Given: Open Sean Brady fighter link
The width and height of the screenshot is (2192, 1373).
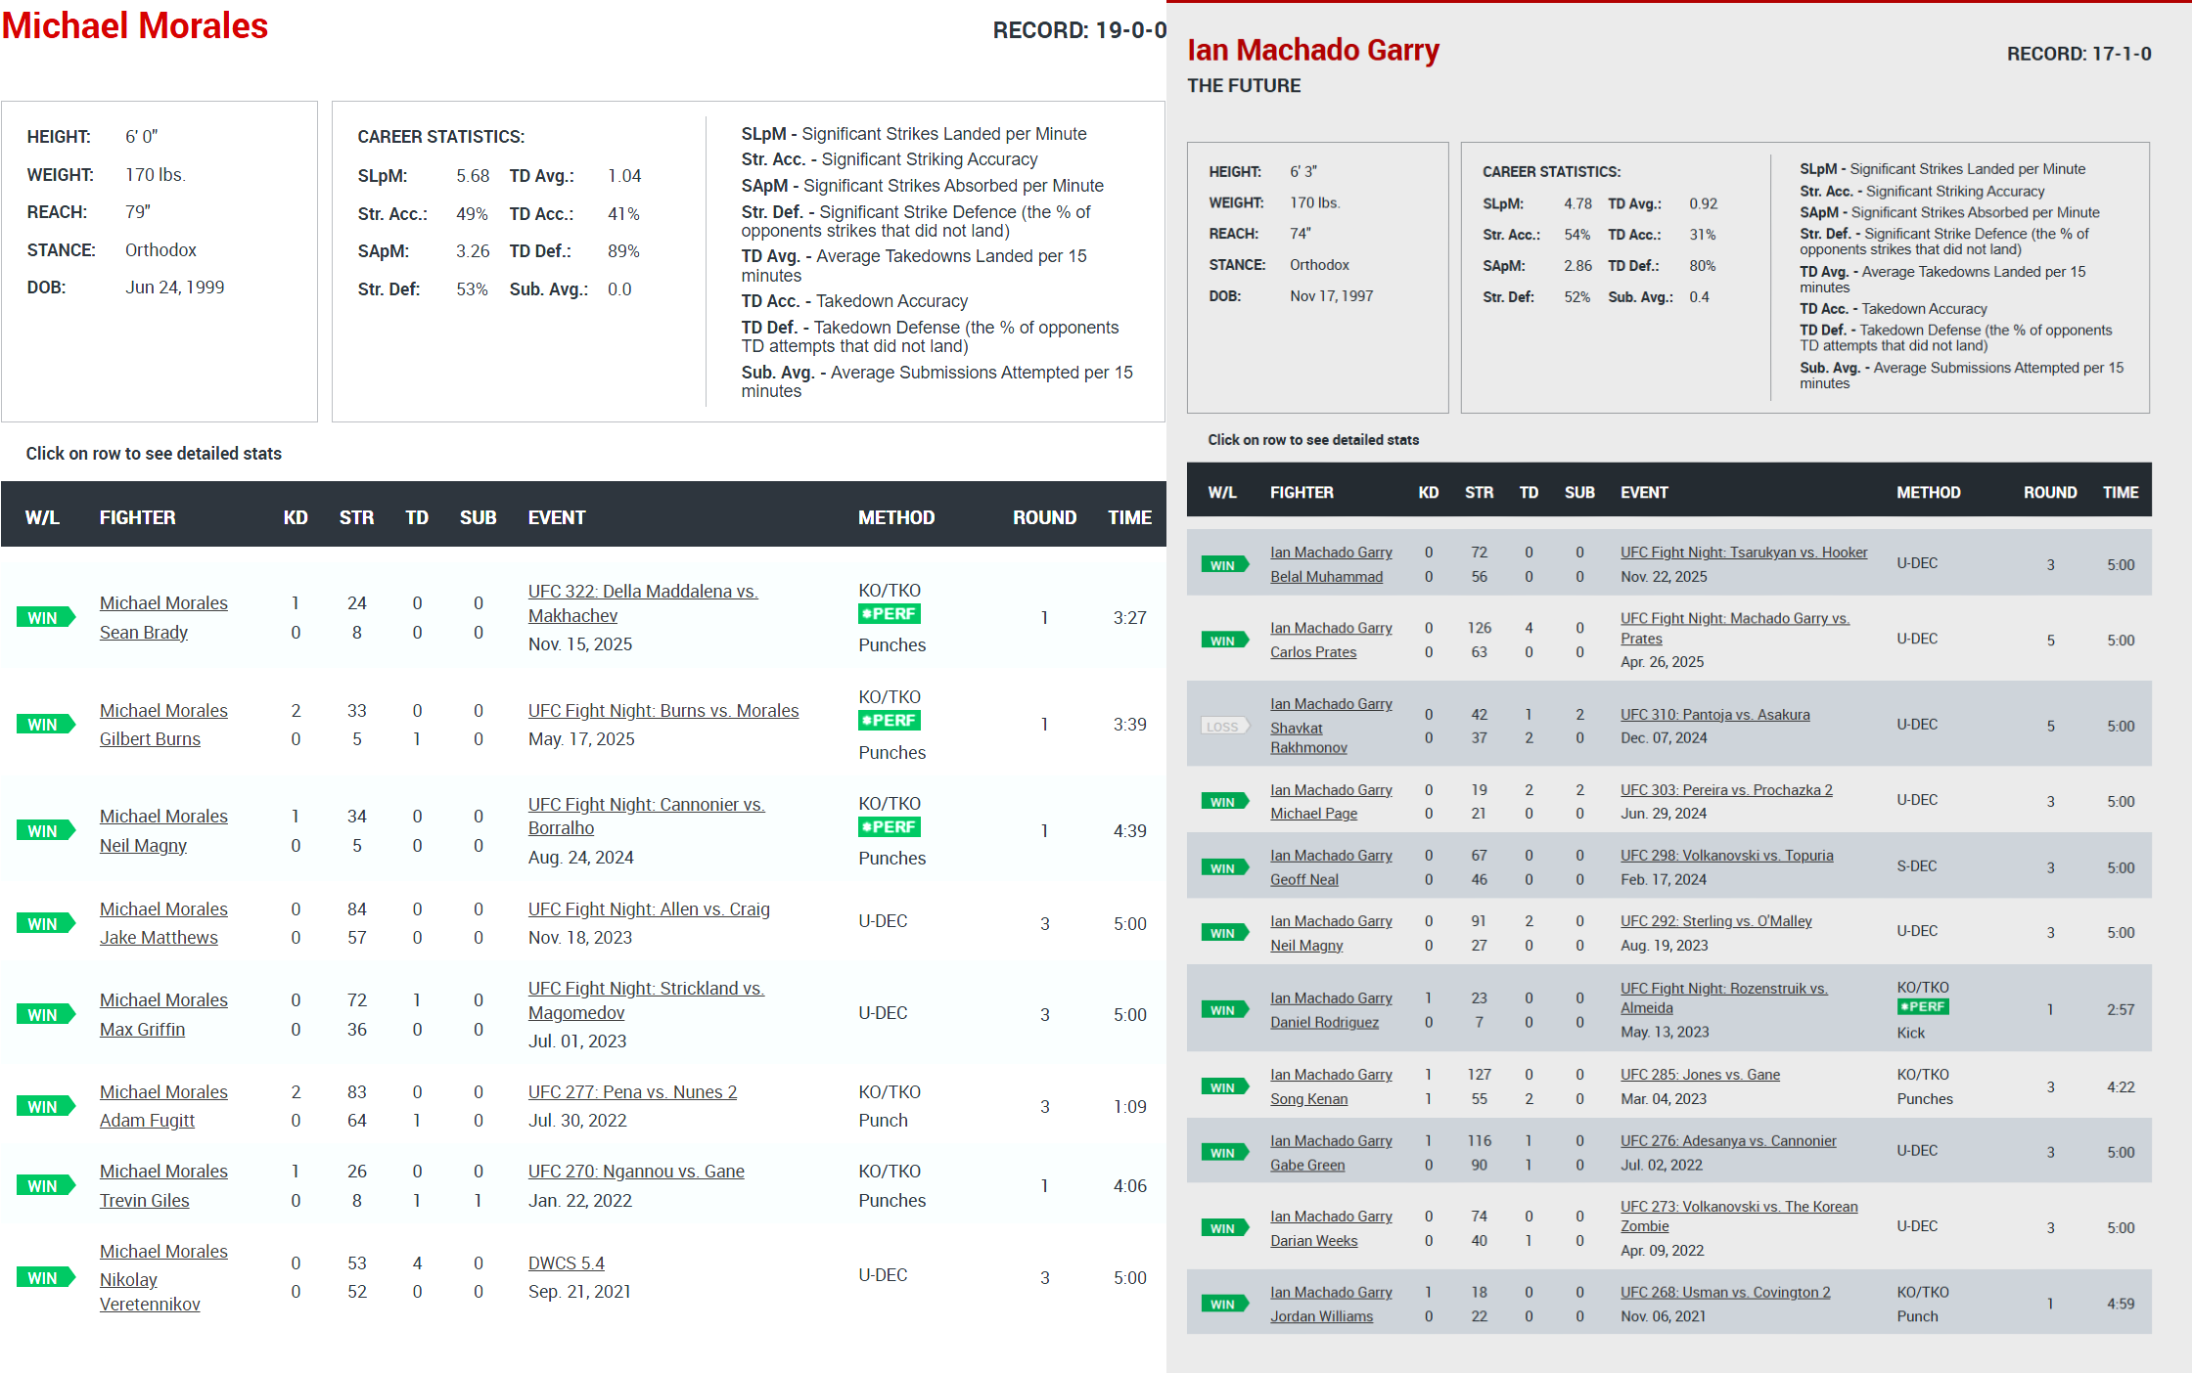Looking at the screenshot, I should tap(144, 633).
